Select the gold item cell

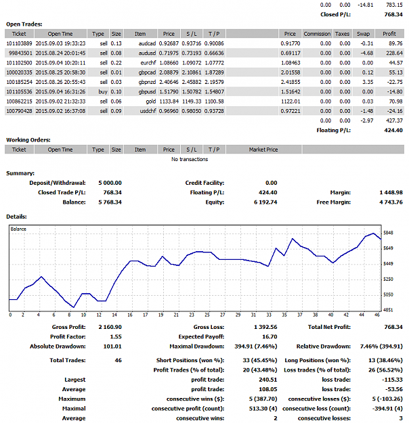coord(150,102)
